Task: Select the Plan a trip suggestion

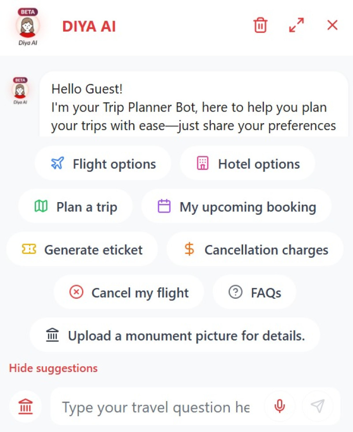Action: 75,206
